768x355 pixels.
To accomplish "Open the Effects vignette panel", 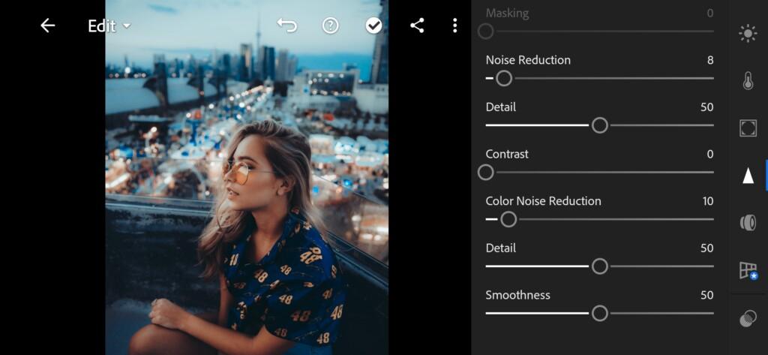I will point(748,128).
